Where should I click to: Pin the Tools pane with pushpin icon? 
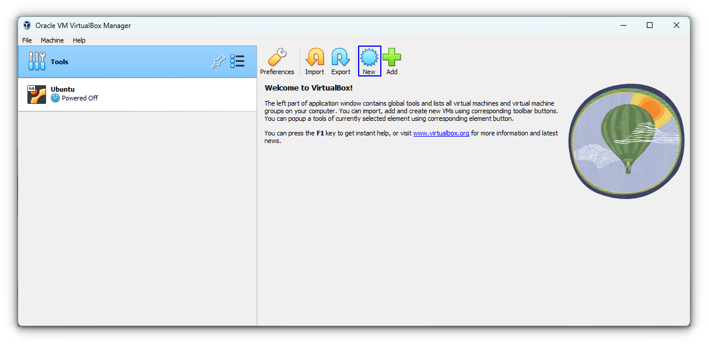pyautogui.click(x=218, y=61)
